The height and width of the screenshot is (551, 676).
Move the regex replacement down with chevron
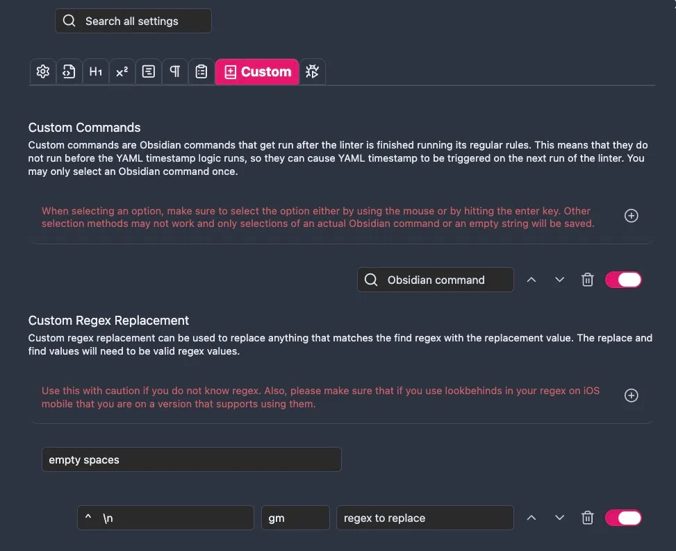click(x=559, y=518)
